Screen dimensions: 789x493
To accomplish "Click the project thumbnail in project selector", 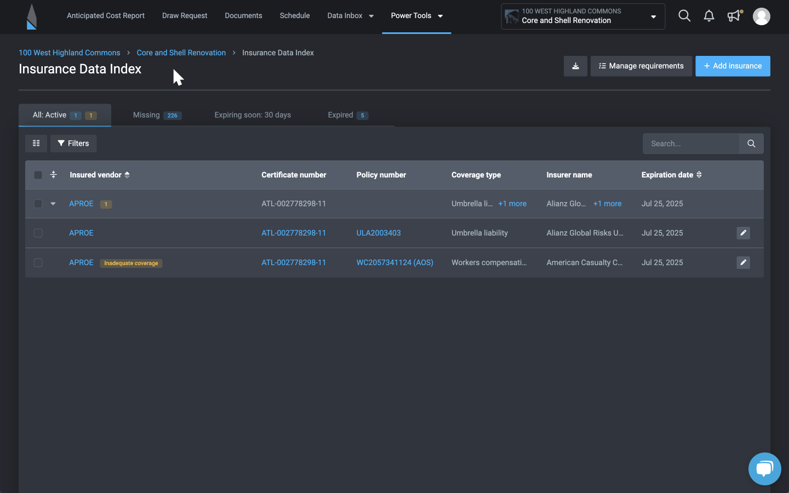I will coord(512,16).
